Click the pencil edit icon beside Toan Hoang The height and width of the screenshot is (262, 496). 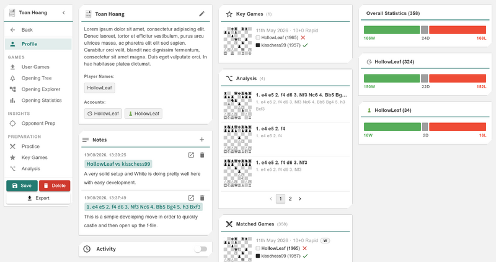coord(201,14)
